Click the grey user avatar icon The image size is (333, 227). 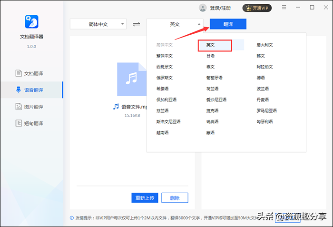203,8
